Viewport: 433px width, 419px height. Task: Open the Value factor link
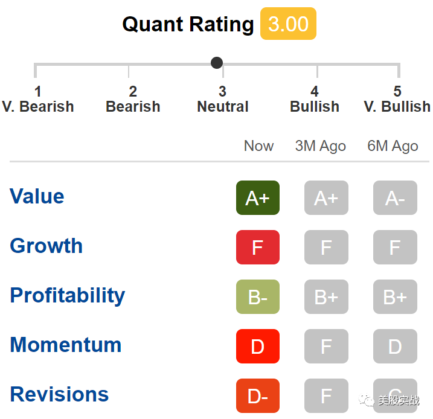(37, 196)
